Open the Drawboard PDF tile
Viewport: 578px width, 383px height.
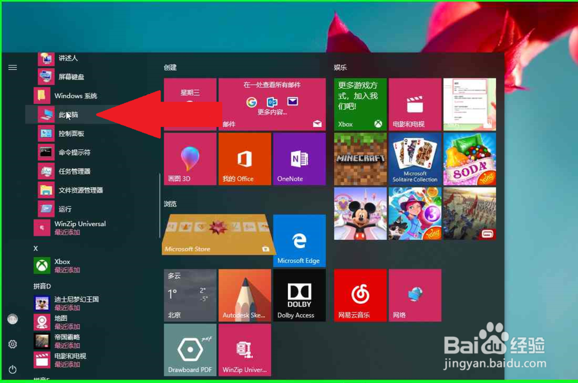click(x=190, y=350)
